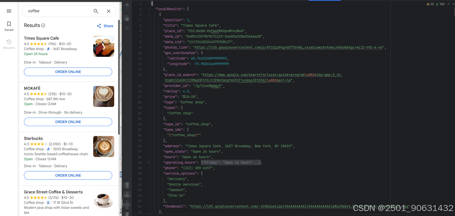Click "Onsite services" in service_options

tap(184, 184)
